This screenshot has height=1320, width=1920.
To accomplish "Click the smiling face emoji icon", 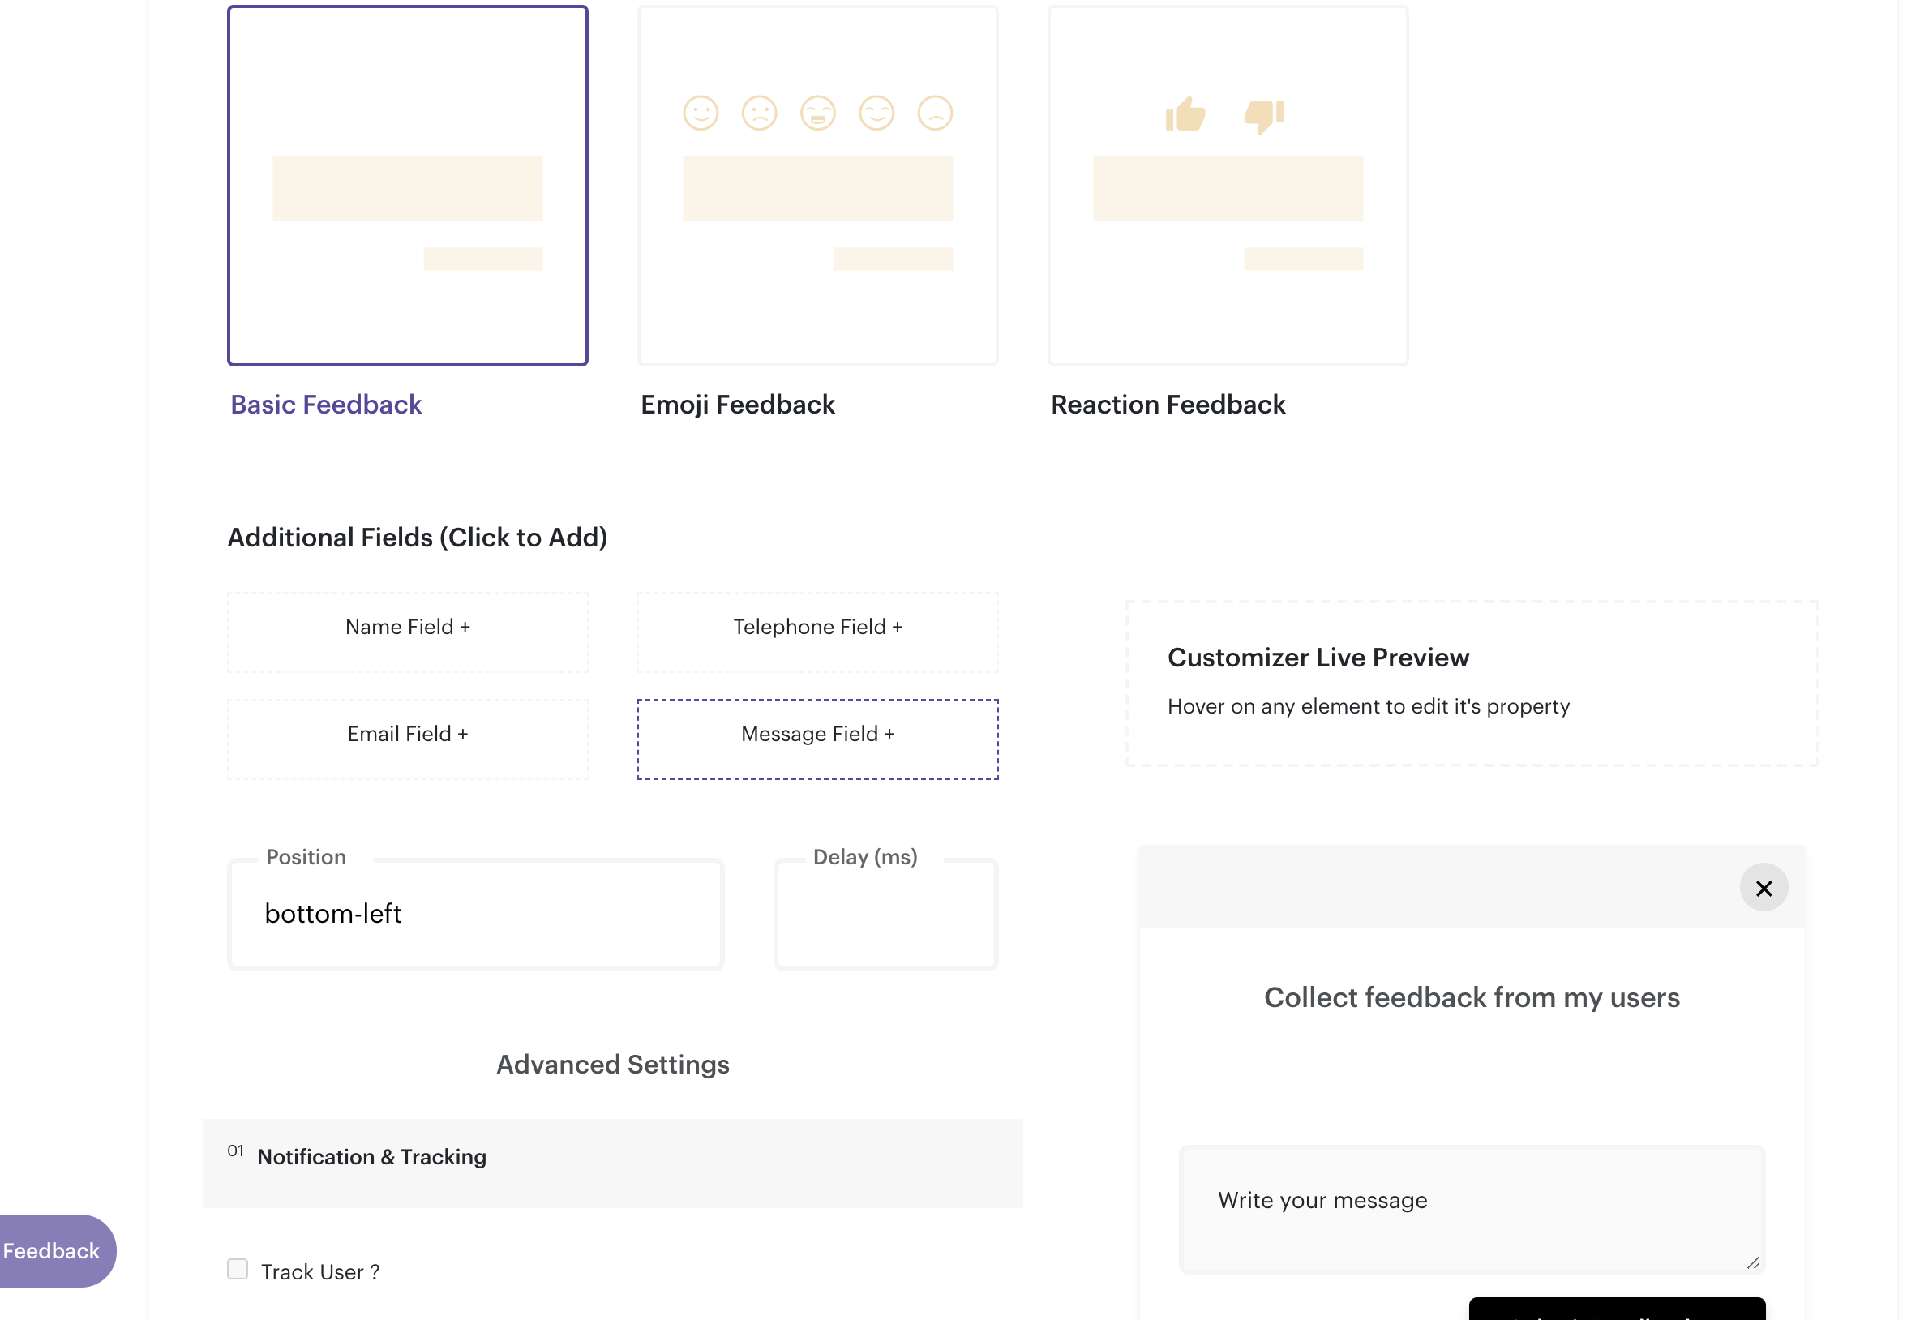I will tap(701, 114).
